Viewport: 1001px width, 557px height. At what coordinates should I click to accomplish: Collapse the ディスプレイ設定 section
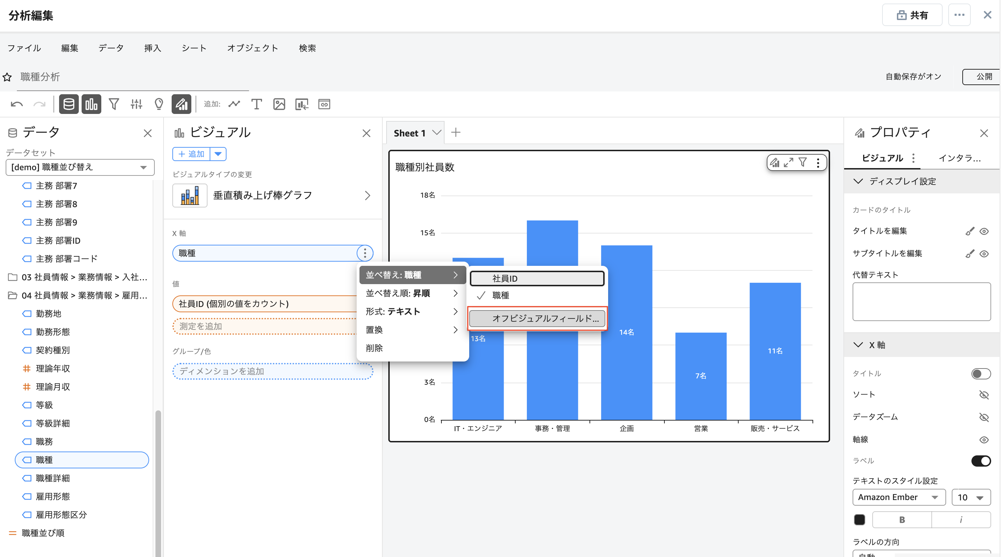click(858, 181)
